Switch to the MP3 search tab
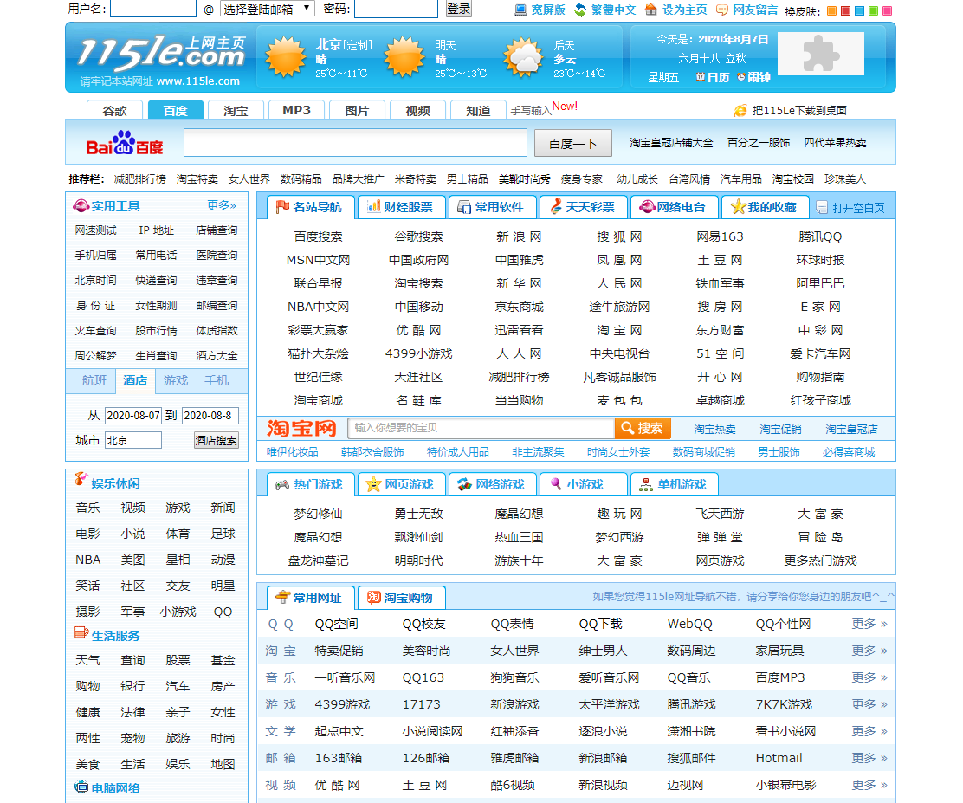This screenshot has width=963, height=803. click(297, 110)
